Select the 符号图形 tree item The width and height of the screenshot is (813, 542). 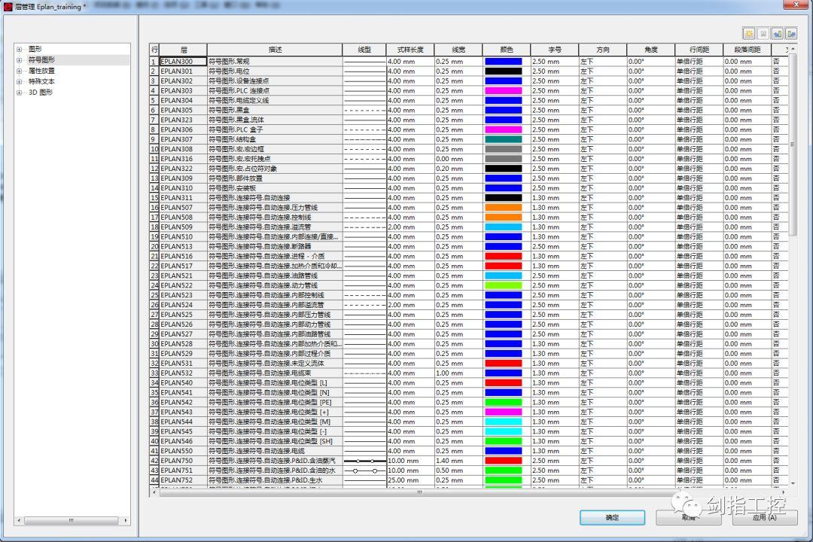pos(41,60)
